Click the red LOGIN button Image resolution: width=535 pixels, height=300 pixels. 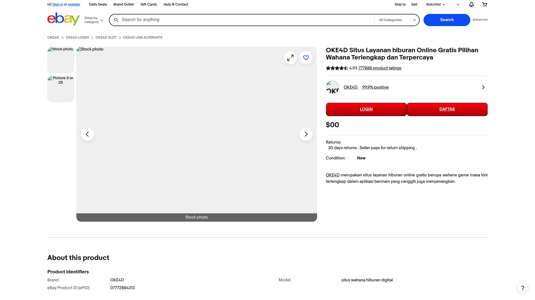click(366, 109)
